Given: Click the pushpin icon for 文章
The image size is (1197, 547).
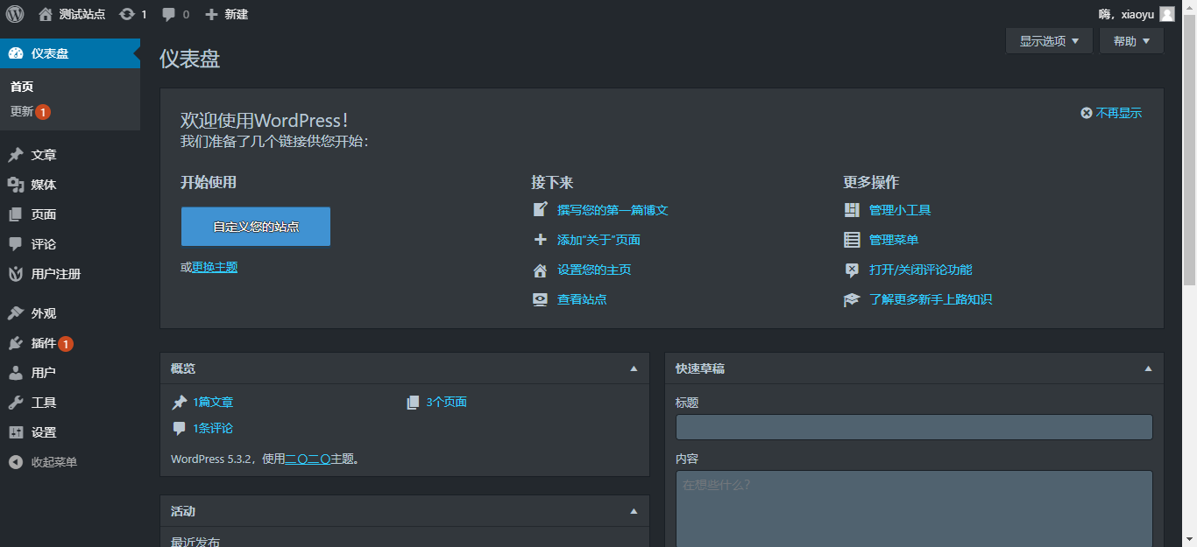Looking at the screenshot, I should click(x=16, y=155).
